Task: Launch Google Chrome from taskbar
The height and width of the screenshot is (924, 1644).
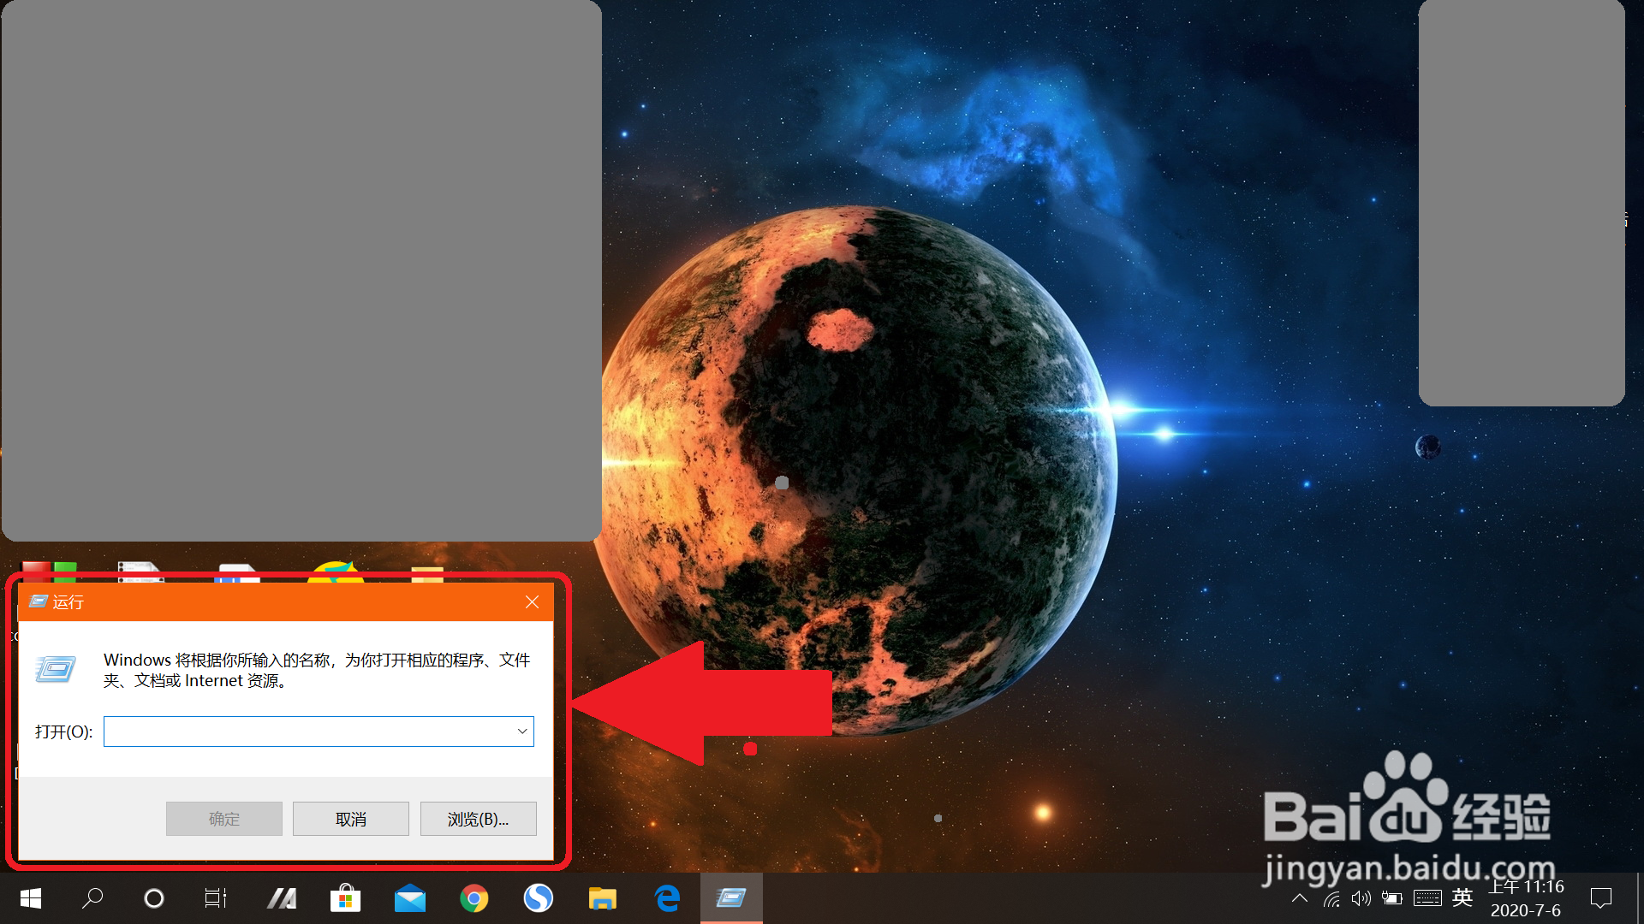Action: [474, 898]
